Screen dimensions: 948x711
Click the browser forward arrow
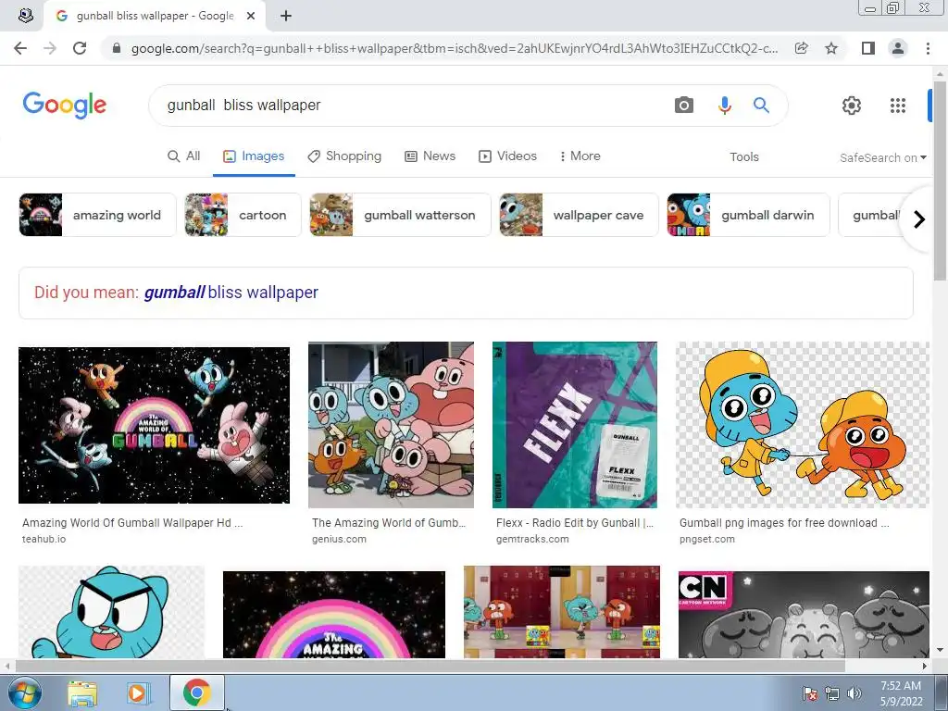click(50, 48)
